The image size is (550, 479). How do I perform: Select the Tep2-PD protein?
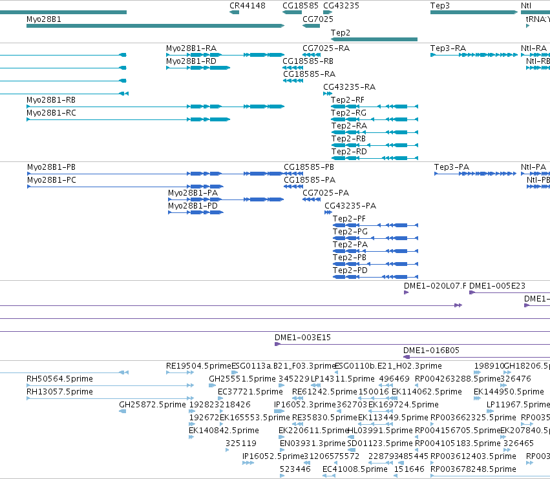375,277
